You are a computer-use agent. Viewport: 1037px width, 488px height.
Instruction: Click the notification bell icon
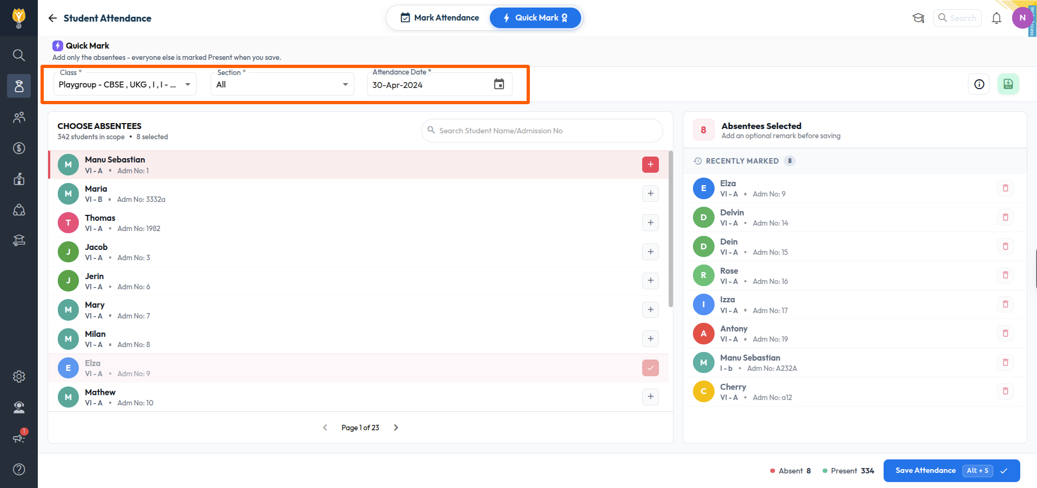tap(996, 18)
